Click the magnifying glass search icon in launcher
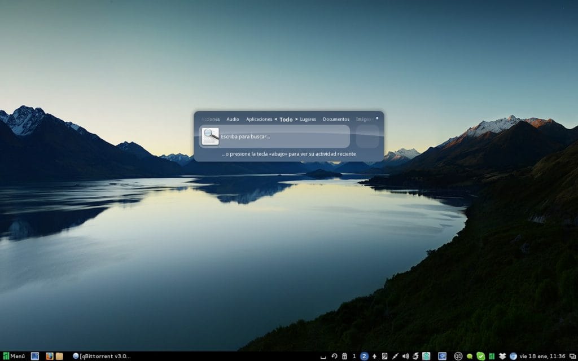This screenshot has width=578, height=361. point(211,137)
